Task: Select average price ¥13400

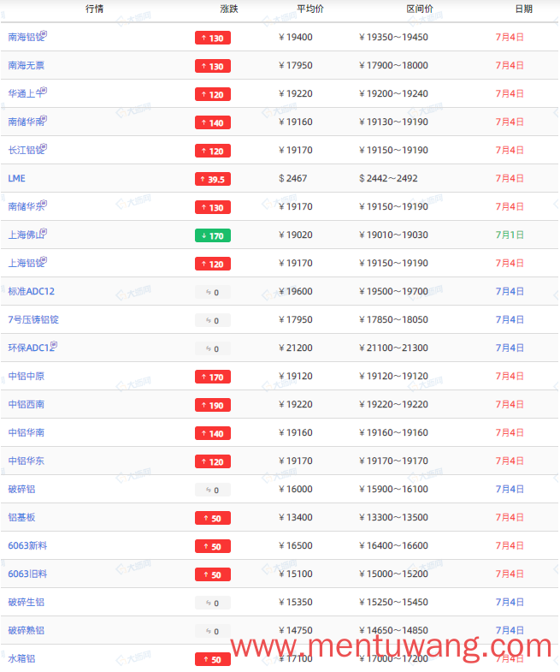Action: point(296,517)
